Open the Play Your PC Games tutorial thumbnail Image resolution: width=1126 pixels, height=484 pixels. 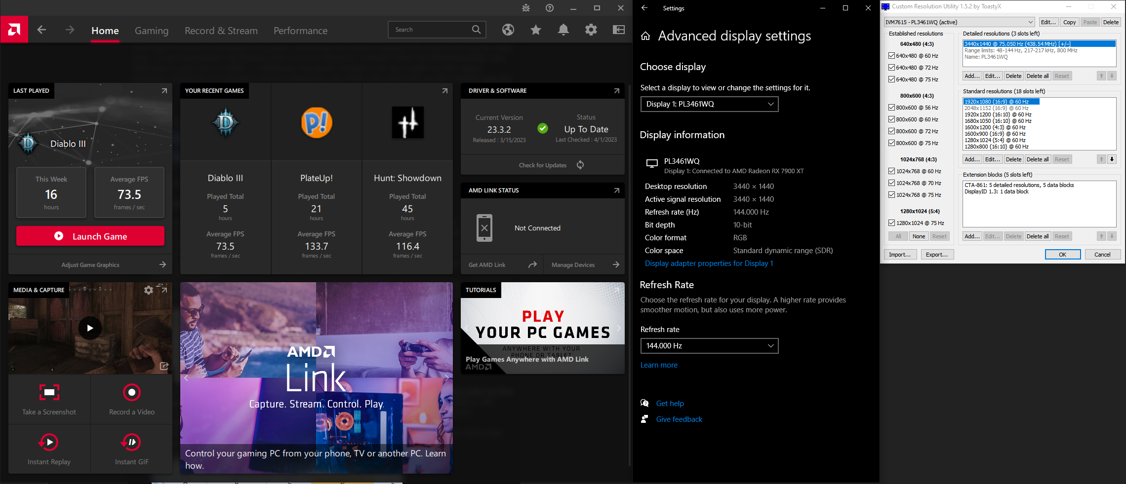click(x=543, y=328)
